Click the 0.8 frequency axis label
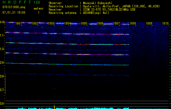This screenshot has height=109, width=171. coord(2,76)
